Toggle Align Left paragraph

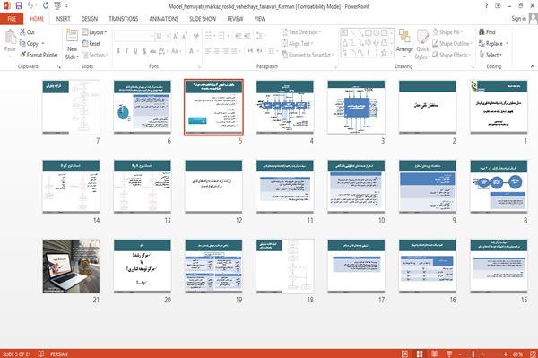208,51
